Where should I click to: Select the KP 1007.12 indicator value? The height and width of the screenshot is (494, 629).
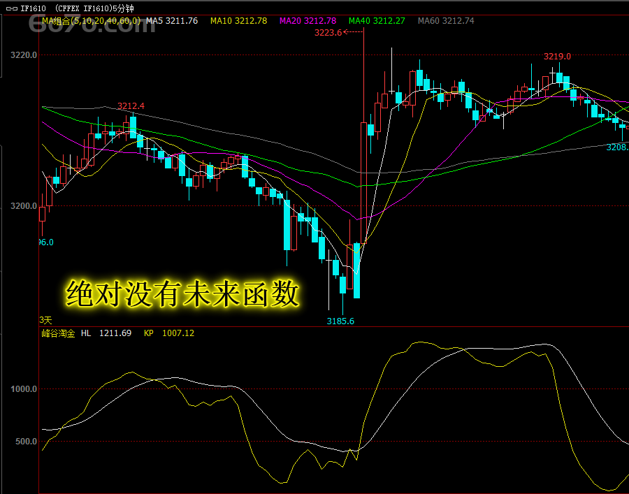coord(169,333)
